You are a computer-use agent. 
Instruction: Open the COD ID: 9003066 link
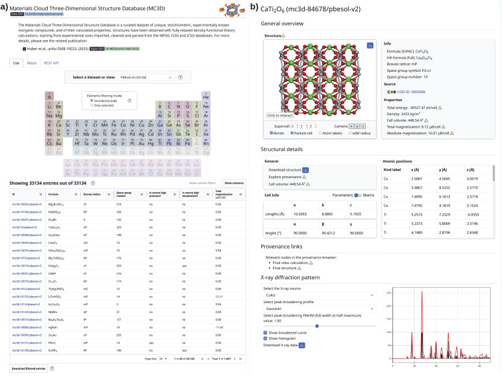tap(411, 92)
